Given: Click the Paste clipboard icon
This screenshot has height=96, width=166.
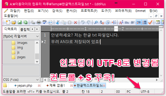Looking at the screenshot, I should [70, 22].
